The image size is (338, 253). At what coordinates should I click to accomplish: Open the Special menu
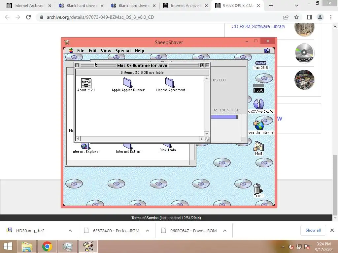pyautogui.click(x=123, y=50)
